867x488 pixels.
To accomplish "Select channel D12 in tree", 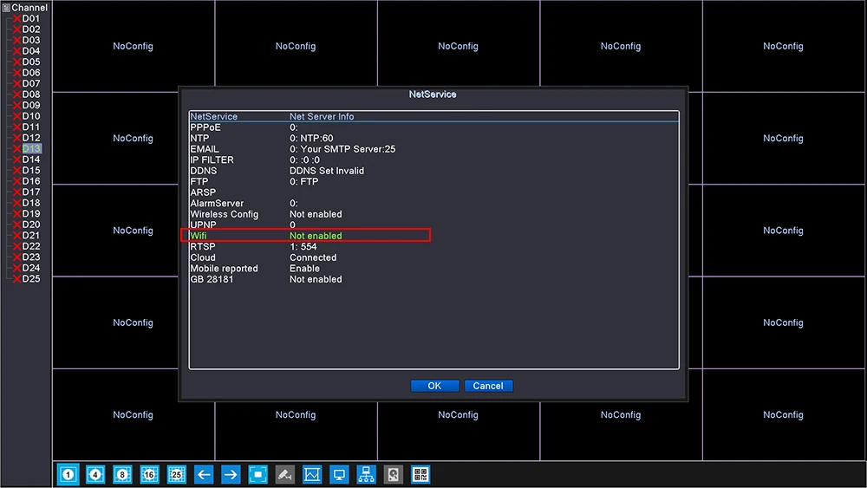I will [31, 138].
